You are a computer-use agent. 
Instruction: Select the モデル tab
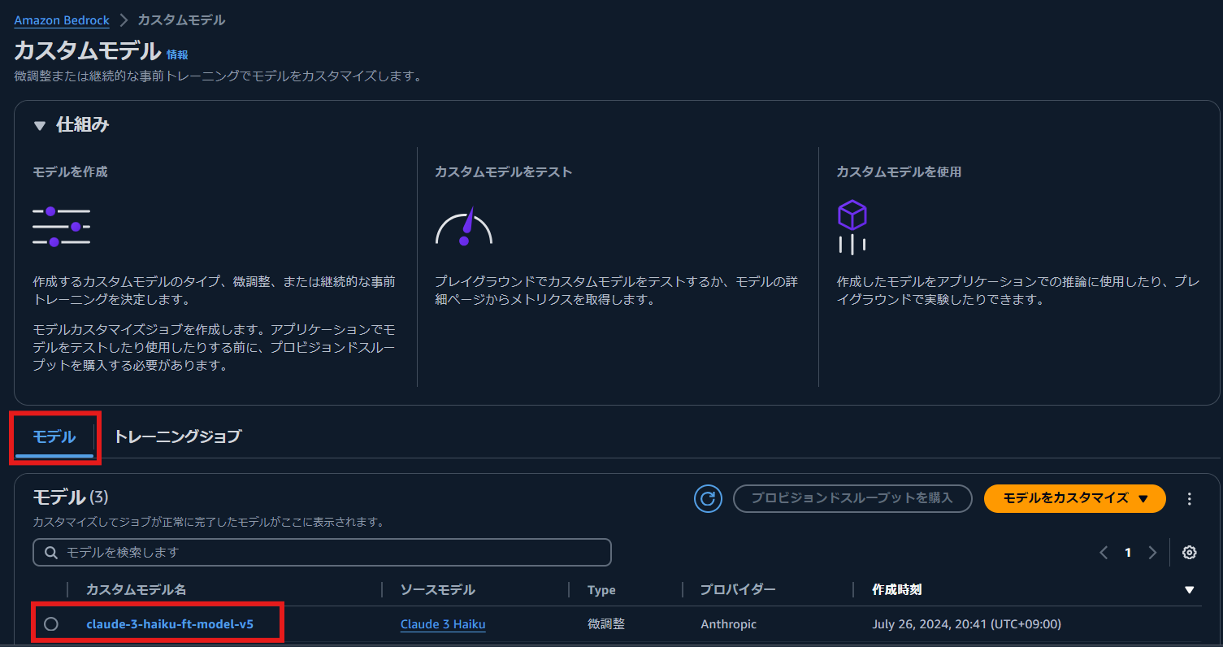(x=53, y=436)
